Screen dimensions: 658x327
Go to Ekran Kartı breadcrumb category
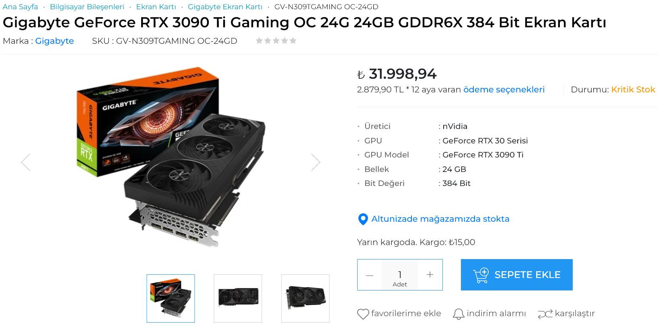pyautogui.click(x=156, y=7)
